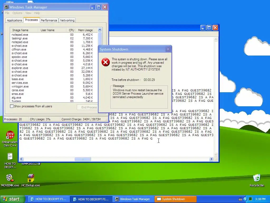Close the System Shutdown dialog
Screen dimensions: 270x203
point(168,49)
